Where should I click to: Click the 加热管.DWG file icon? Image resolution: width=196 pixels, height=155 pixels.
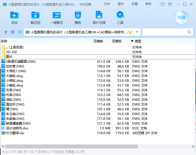click(3, 66)
